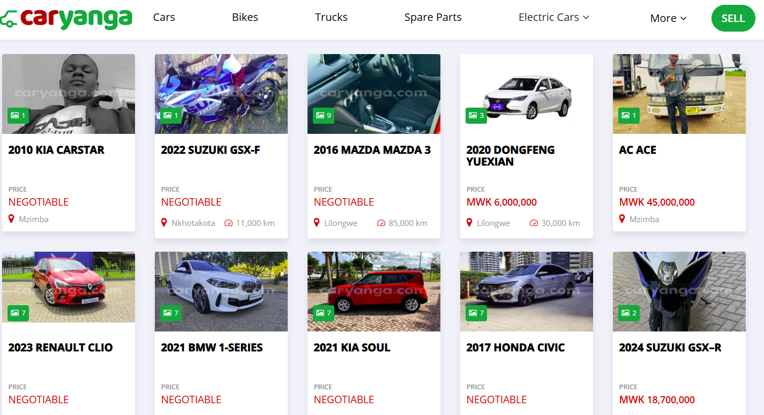
Task: Click the Caryanga logo
Action: (x=66, y=18)
